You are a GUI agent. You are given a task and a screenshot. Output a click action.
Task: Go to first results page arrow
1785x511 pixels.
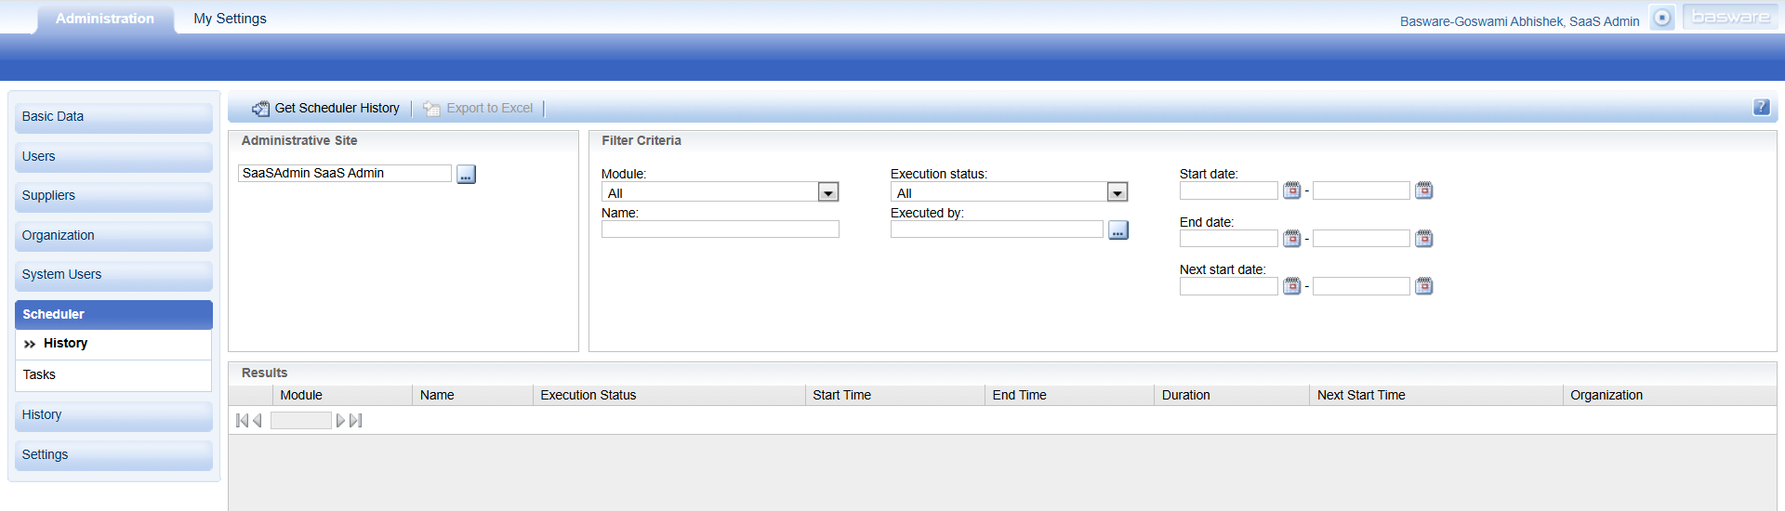pyautogui.click(x=242, y=421)
